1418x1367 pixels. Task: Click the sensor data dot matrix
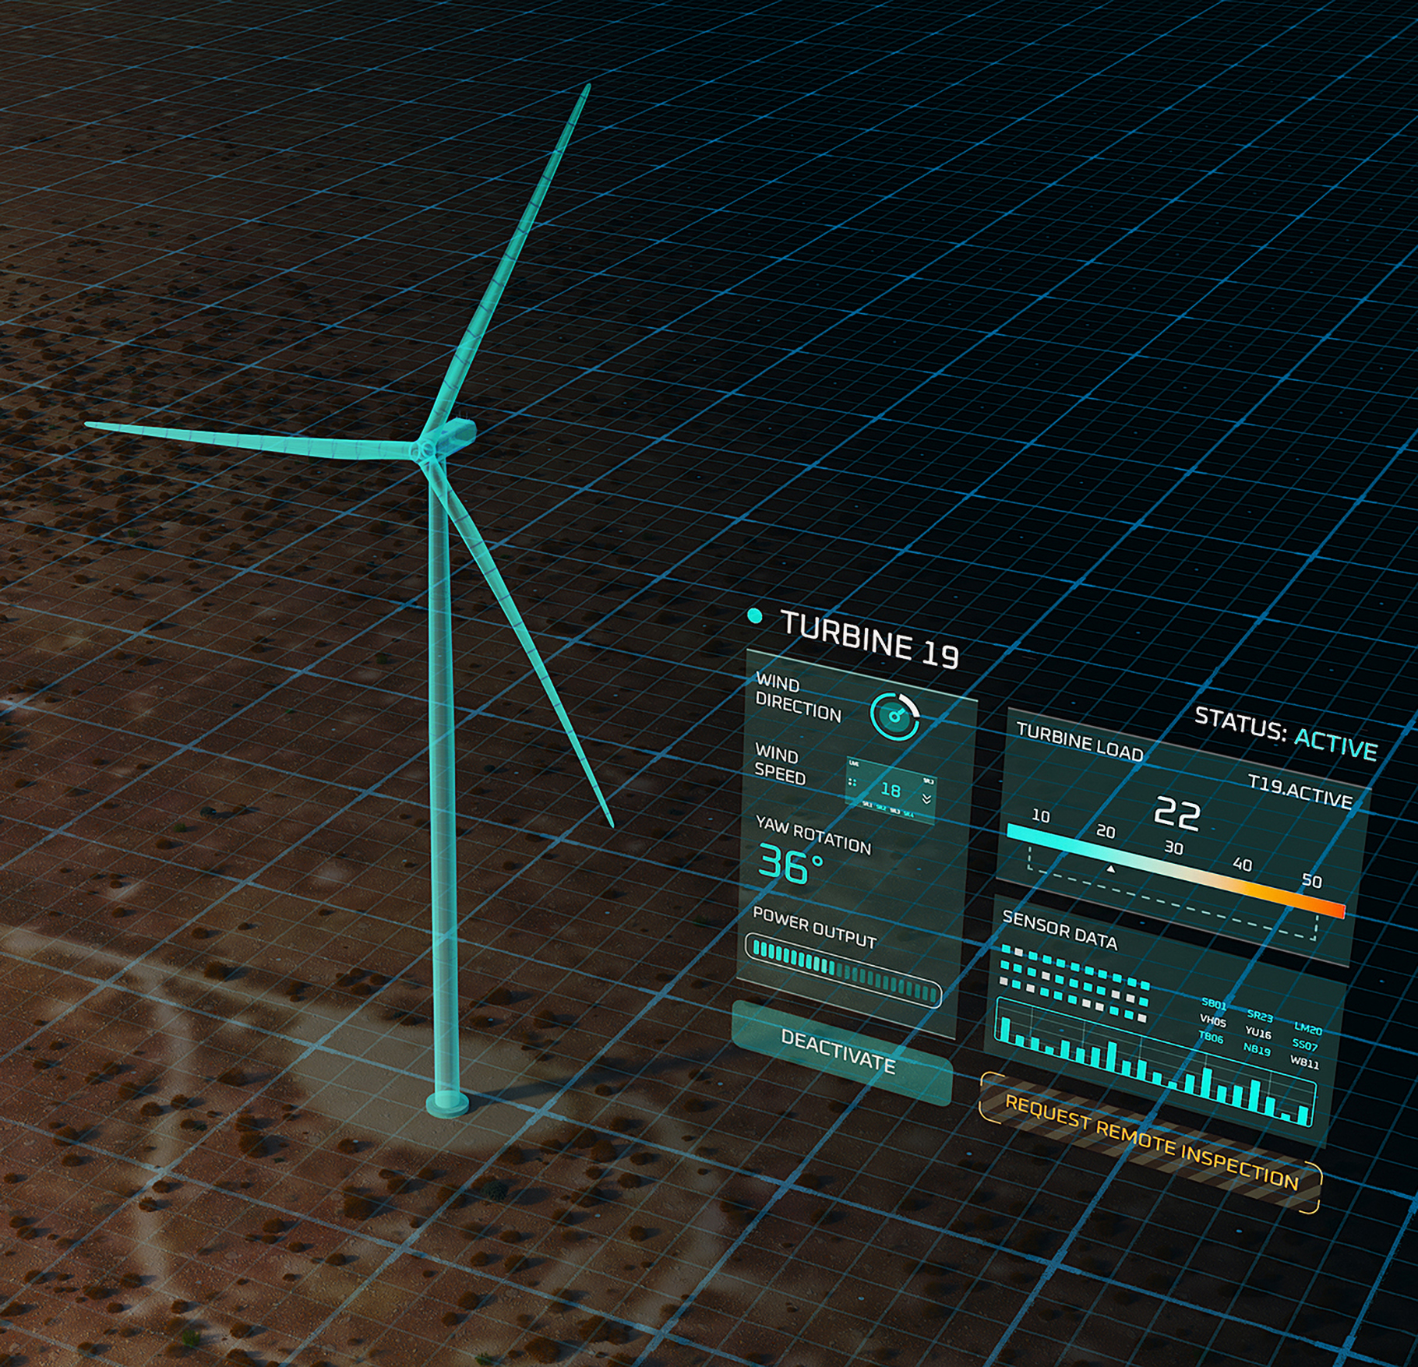1075,983
